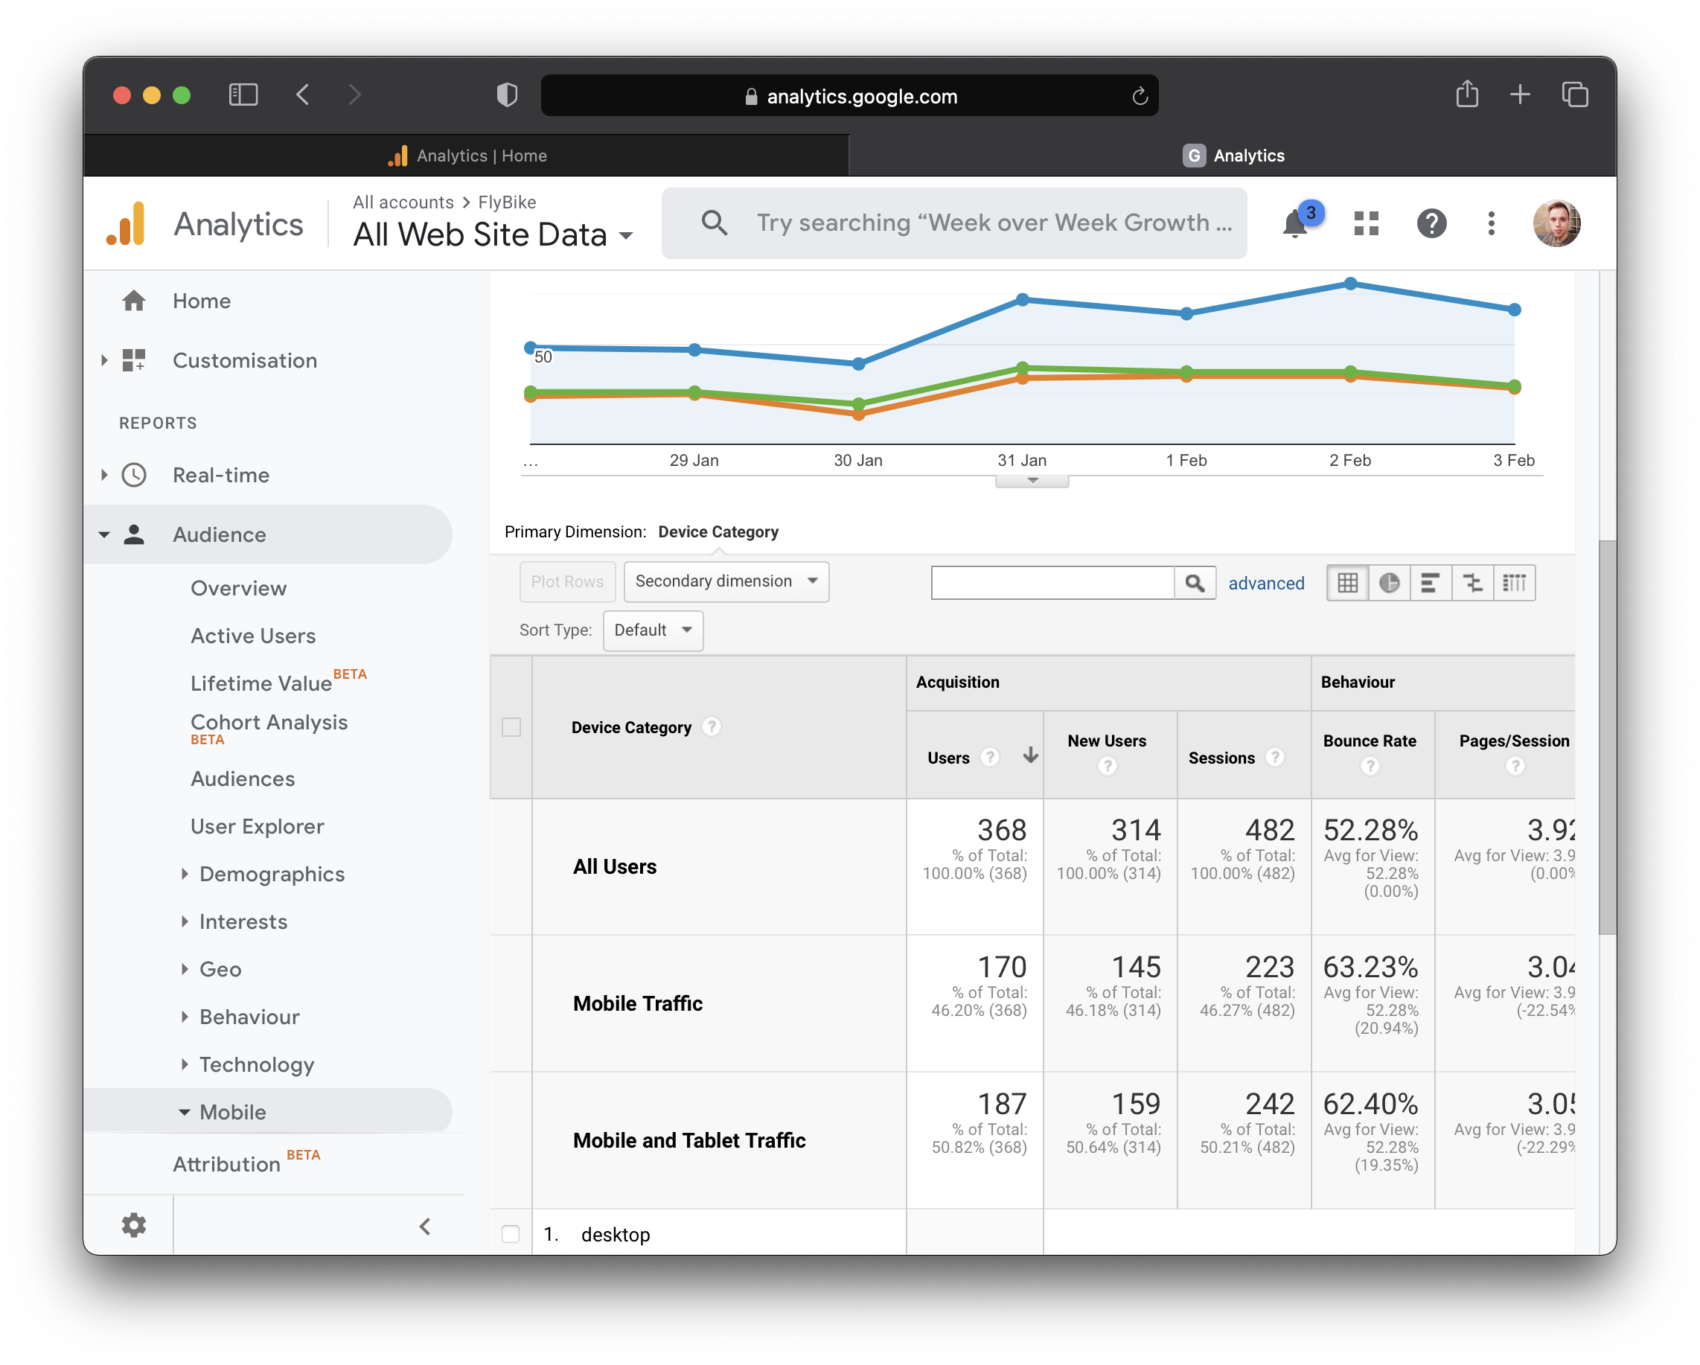This screenshot has height=1365, width=1700.
Task: Open the Sort Type Default dropdown
Action: tap(652, 630)
